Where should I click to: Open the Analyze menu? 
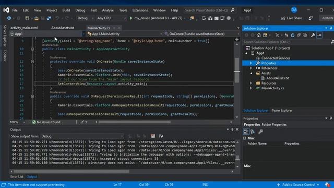click(x=108, y=10)
